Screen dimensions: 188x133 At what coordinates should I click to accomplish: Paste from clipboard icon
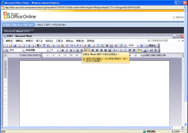pyautogui.click(x=62, y=46)
